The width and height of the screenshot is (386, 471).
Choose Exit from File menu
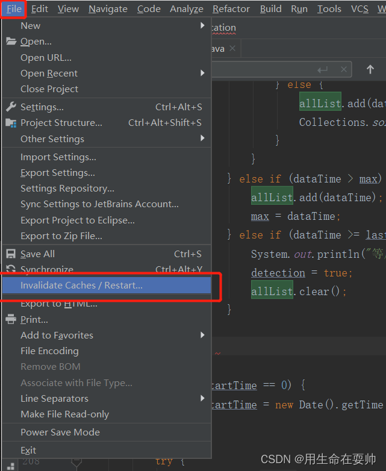click(107, 451)
